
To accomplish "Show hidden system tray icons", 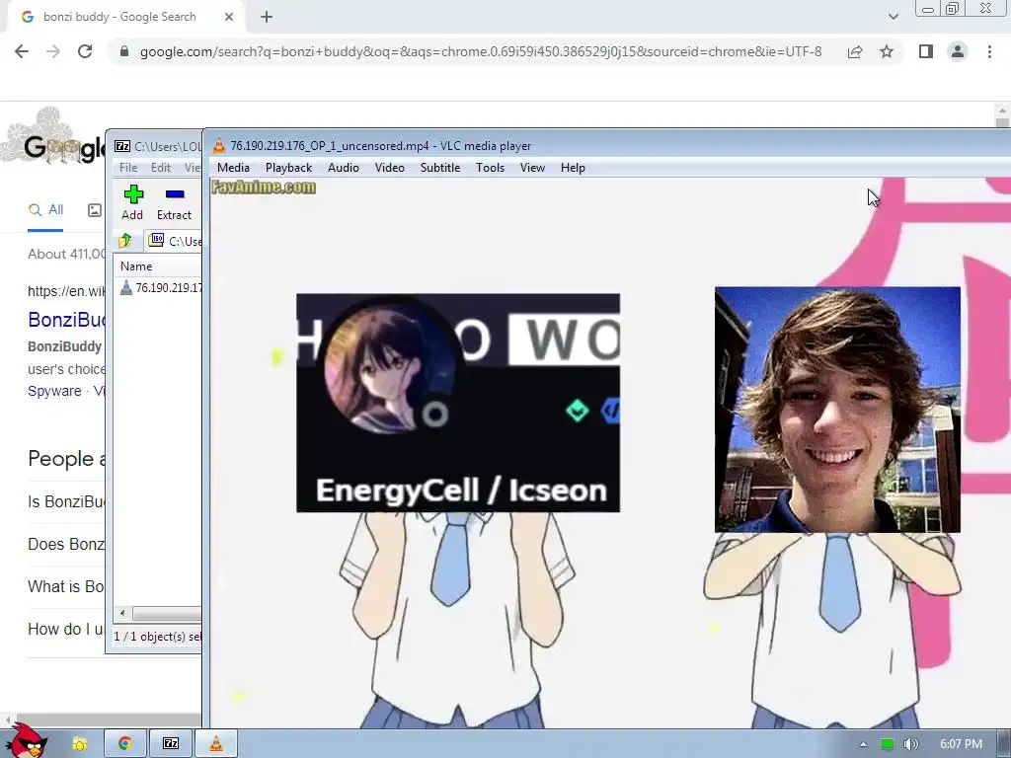I will click(x=863, y=744).
